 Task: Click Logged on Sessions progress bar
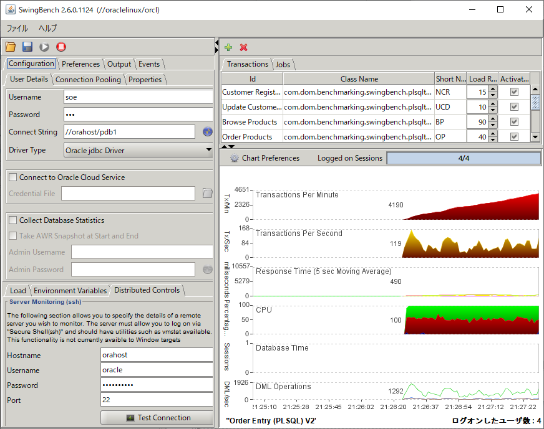(x=464, y=158)
